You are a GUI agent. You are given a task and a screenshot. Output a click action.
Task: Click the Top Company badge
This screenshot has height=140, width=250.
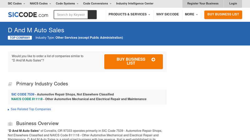20,38
